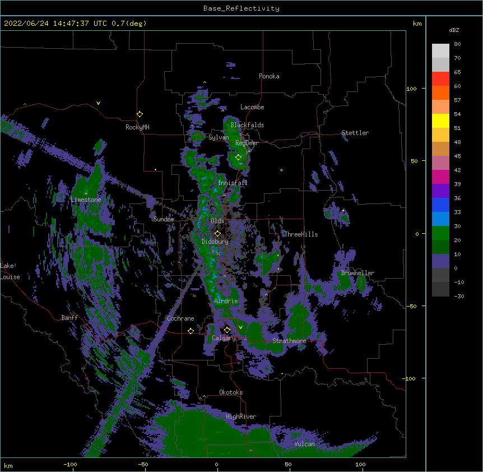
Task: Click the Vulcan town label
Action: [304, 444]
